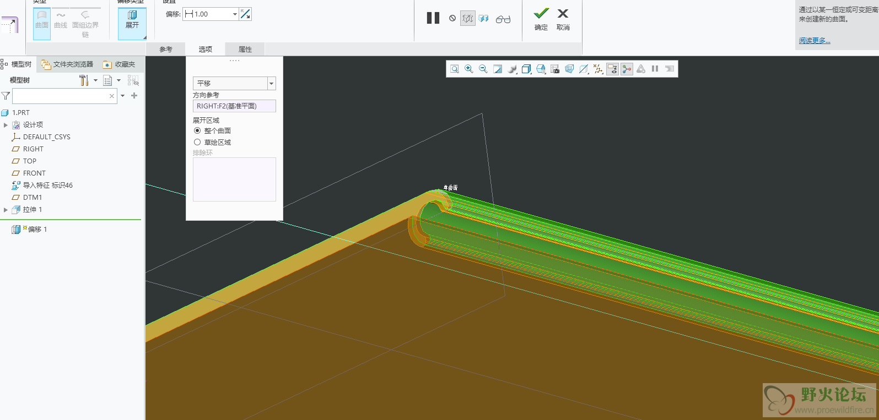Click the grayed triangle simulation icon
The image size is (879, 420).
641,69
